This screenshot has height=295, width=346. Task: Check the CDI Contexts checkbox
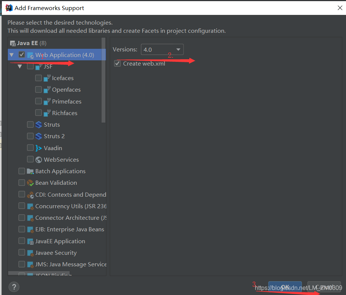click(22, 194)
